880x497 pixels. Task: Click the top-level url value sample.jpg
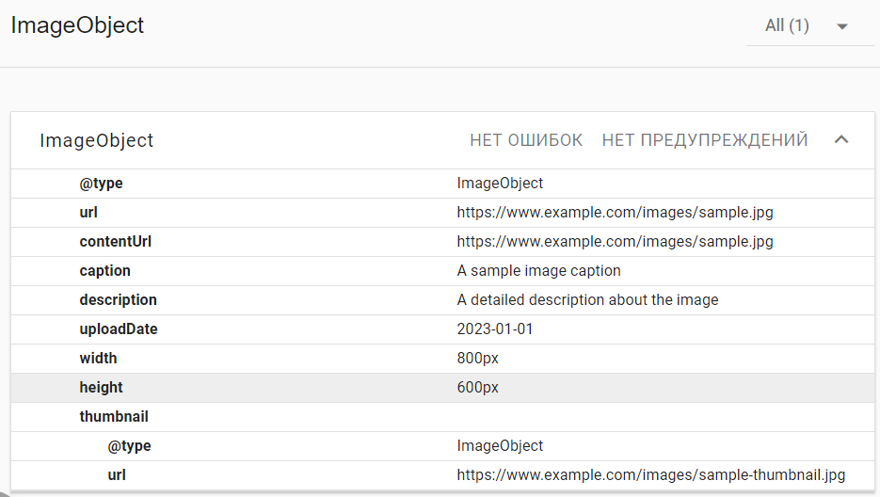coord(615,213)
